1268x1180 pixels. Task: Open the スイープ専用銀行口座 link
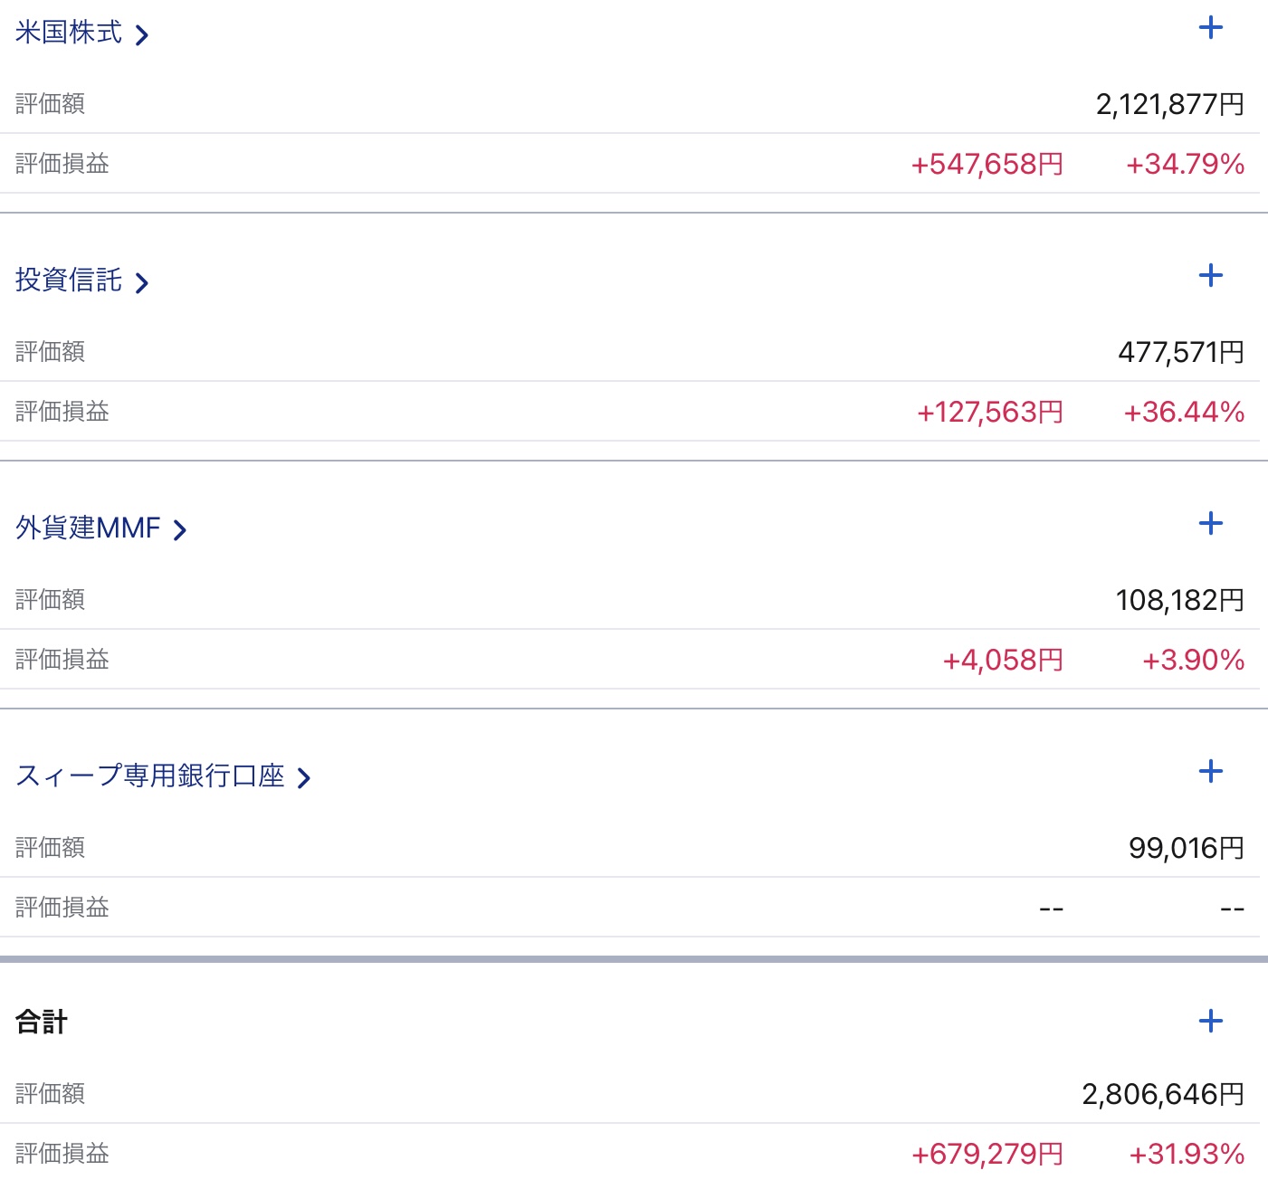163,776
